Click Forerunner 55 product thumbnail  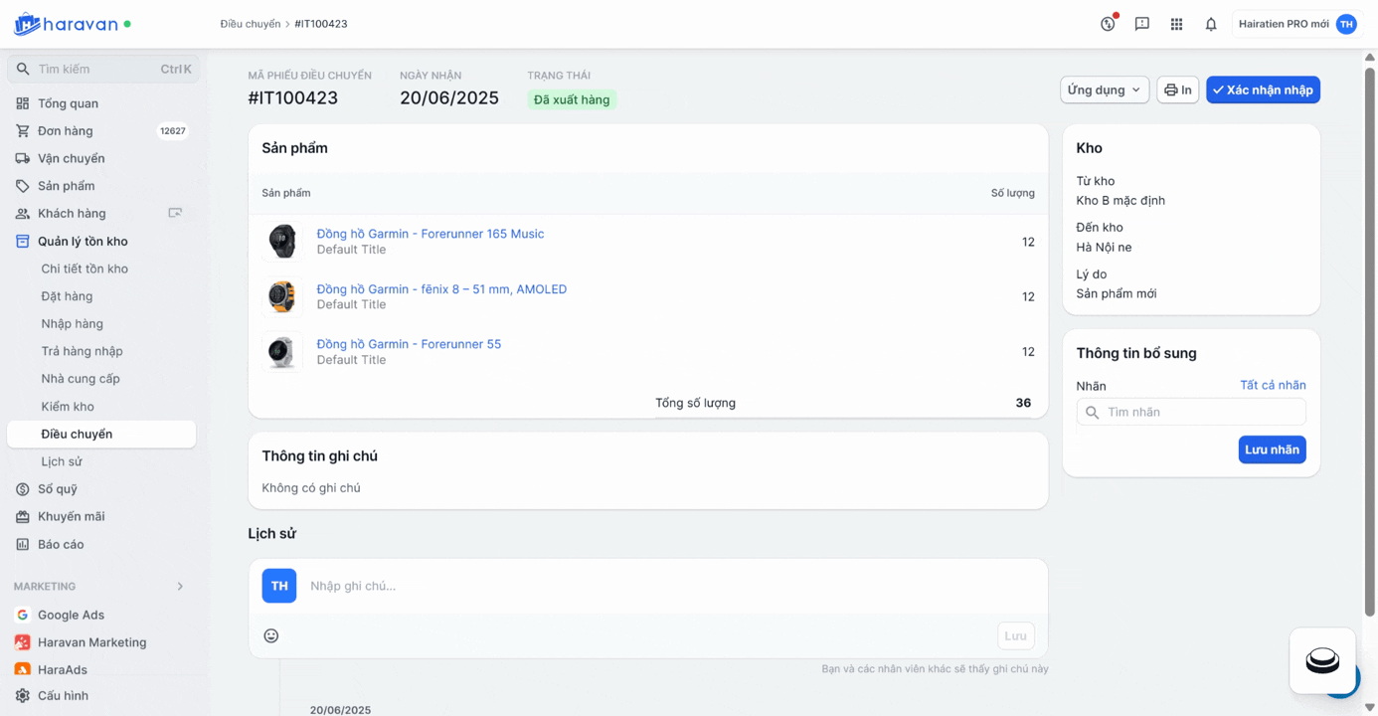[x=282, y=351]
